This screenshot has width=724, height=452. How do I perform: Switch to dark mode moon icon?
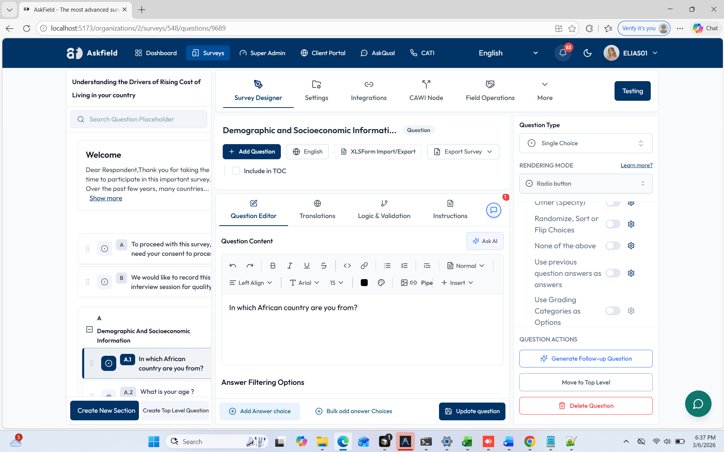pos(587,53)
